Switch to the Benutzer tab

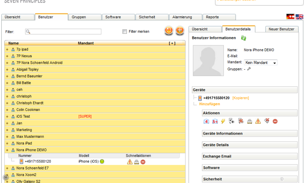pyautogui.click(x=51, y=17)
